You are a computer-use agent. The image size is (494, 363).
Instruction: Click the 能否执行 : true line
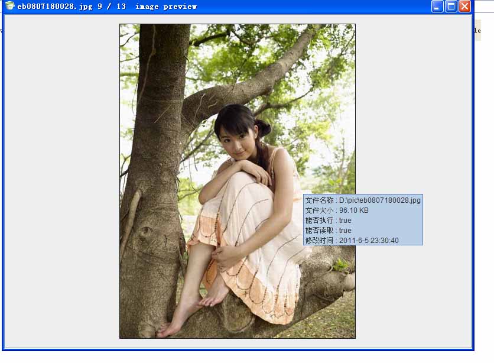click(x=329, y=221)
